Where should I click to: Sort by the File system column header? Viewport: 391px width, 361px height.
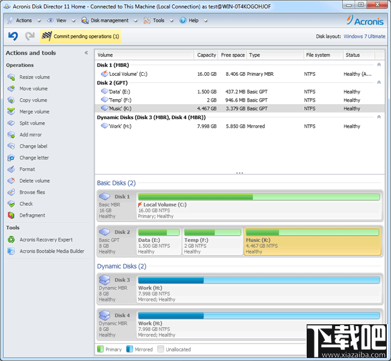[323, 55]
